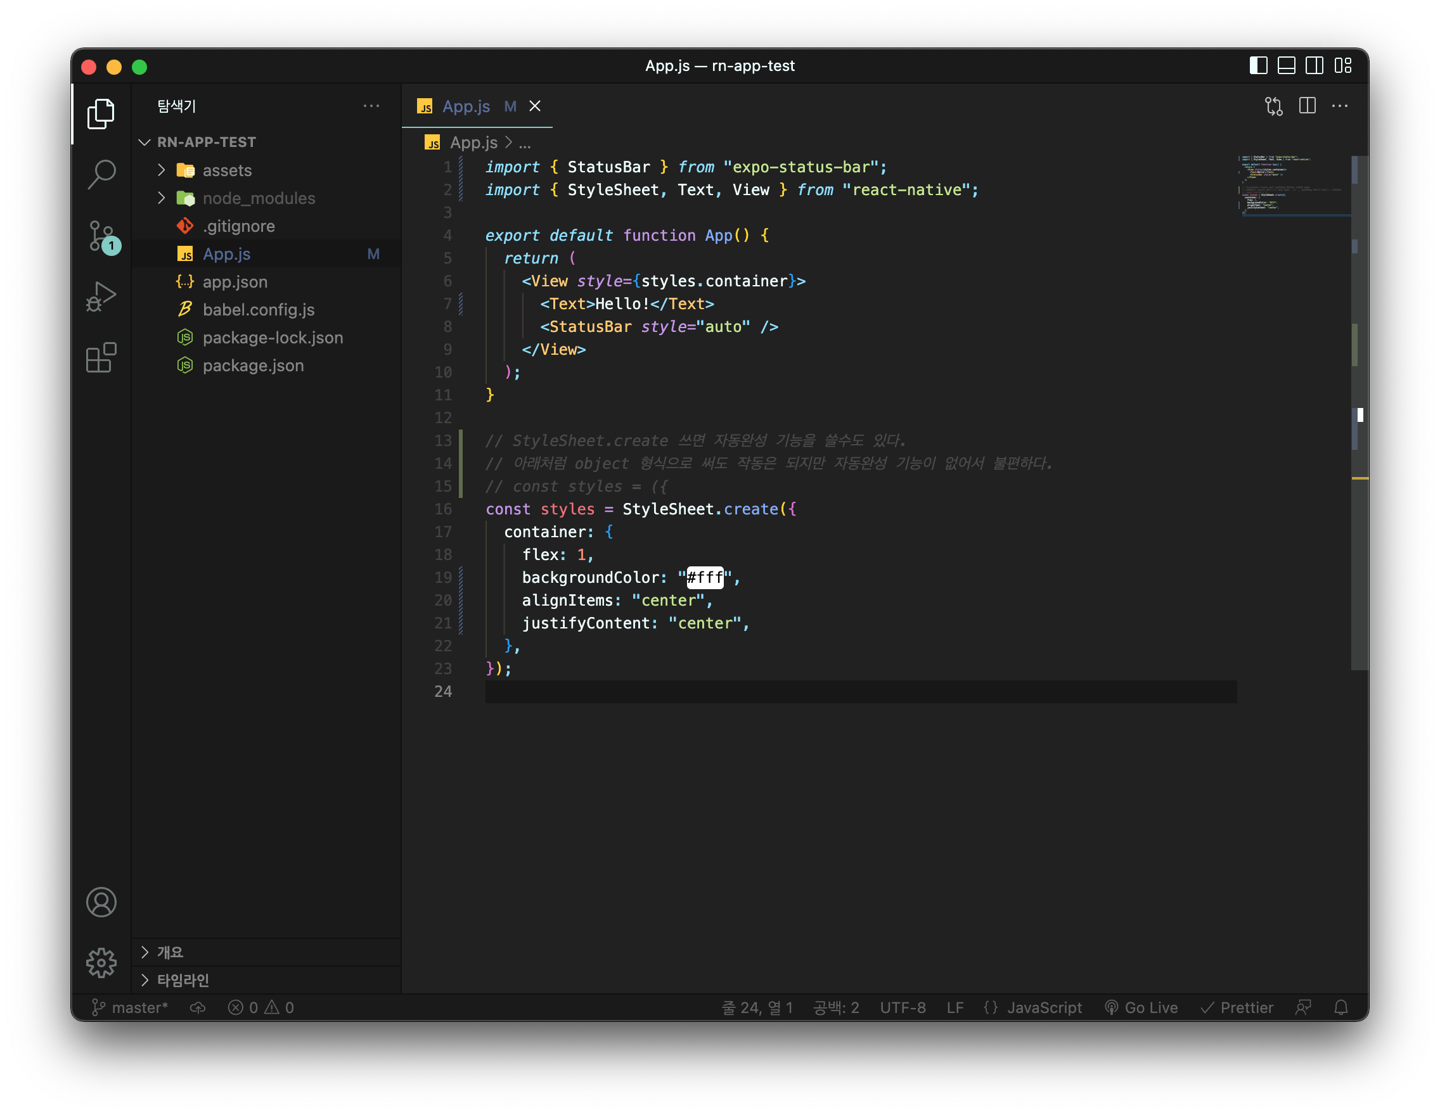Split the editor to the right

pos(1308,106)
